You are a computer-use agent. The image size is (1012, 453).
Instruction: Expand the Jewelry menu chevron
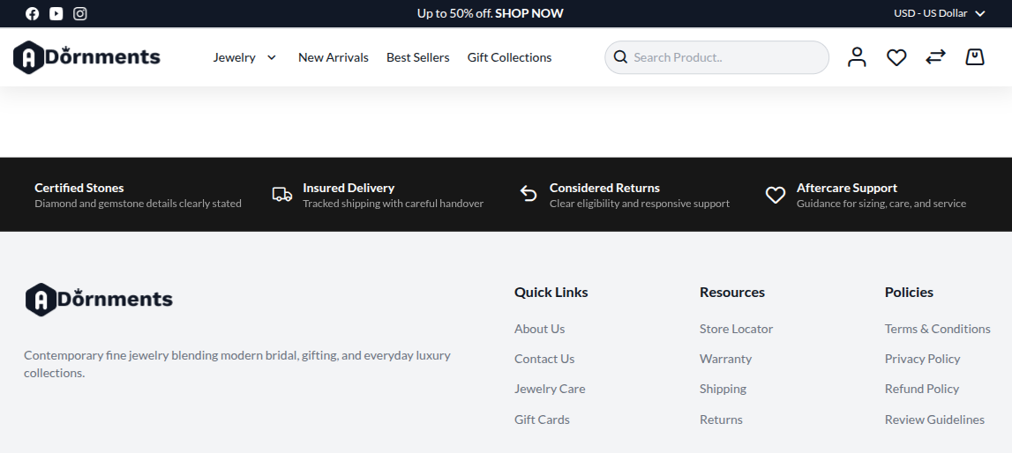point(272,57)
